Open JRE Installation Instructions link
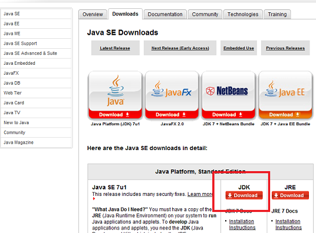Screen dimensions: 316x233 coord(288,224)
